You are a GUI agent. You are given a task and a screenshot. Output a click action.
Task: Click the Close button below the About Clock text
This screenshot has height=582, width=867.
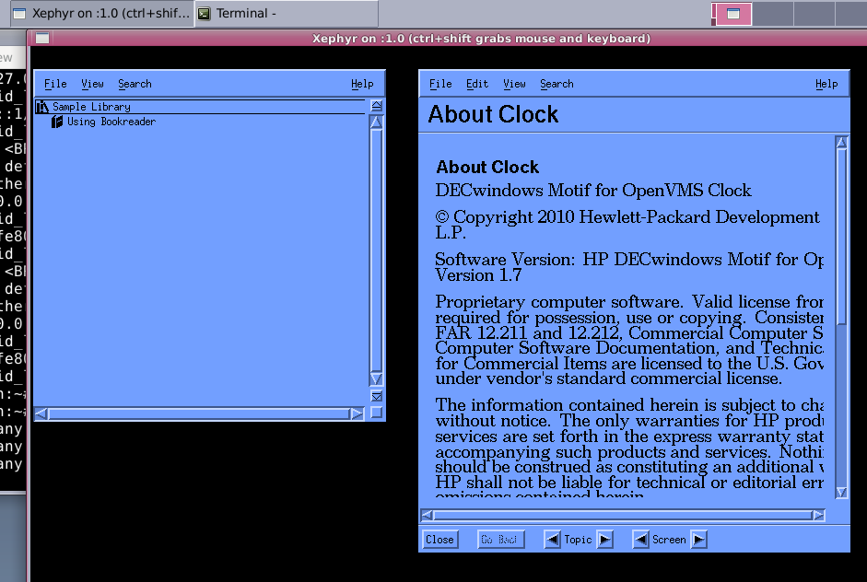439,539
